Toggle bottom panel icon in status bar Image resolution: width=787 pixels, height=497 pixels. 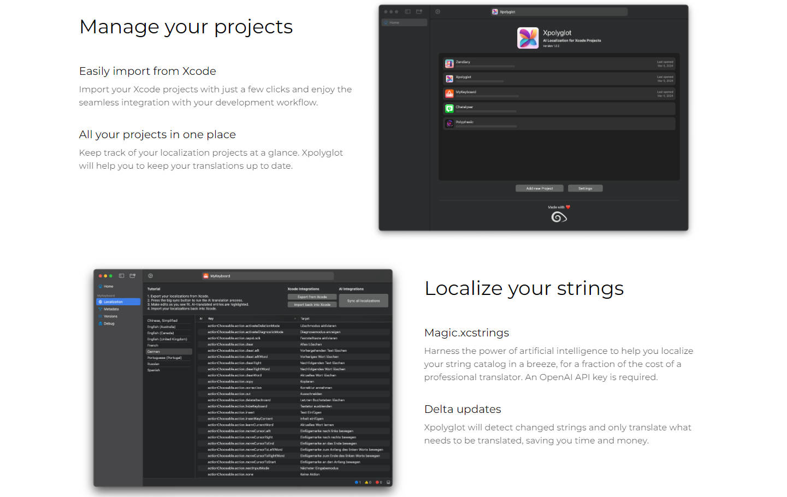pos(388,482)
